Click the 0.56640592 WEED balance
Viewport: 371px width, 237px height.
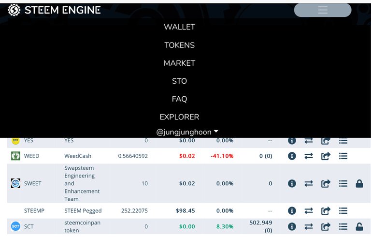[133, 156]
